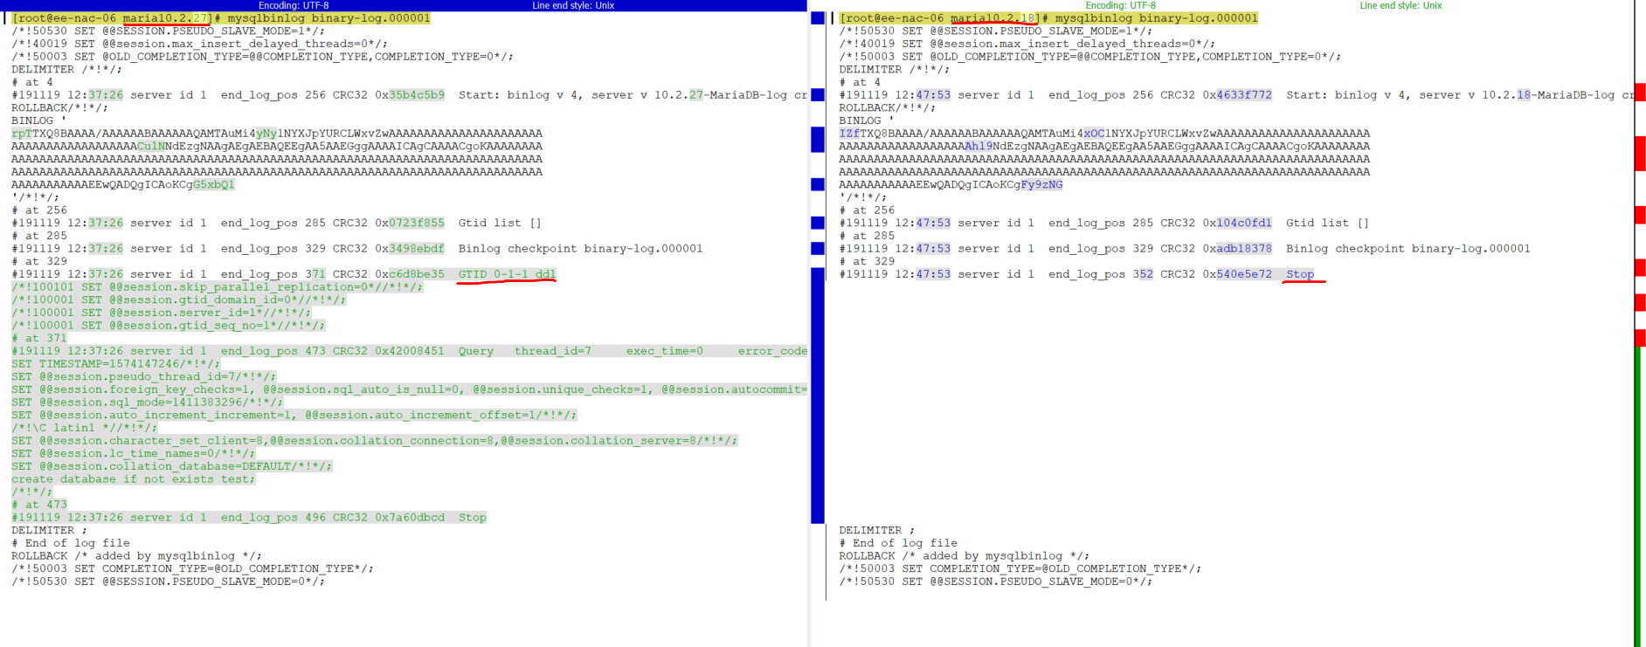Click right pane Line end style: Unix label
Viewport: 1646px width, 647px height.
click(1400, 5)
